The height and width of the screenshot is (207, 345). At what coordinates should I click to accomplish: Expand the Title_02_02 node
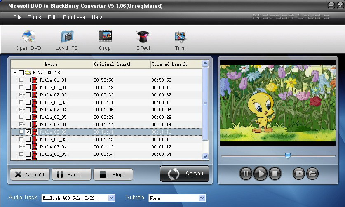(21, 95)
